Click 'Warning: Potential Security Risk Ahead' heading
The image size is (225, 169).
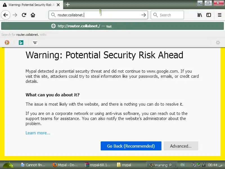pos(104,55)
